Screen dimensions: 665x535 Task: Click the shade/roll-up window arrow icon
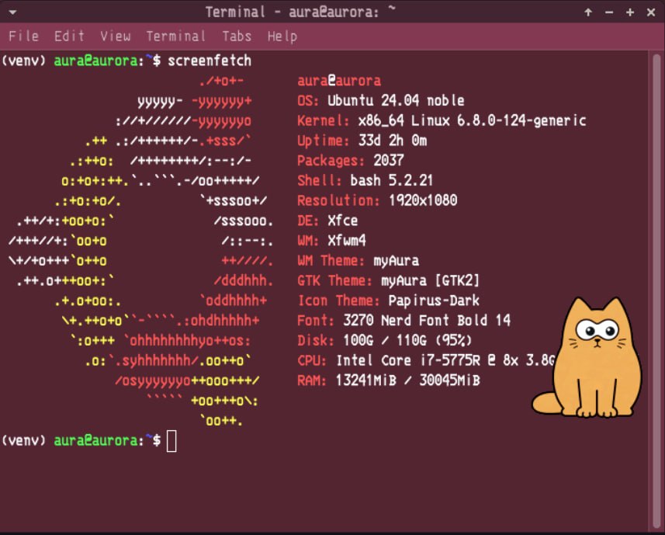[588, 12]
